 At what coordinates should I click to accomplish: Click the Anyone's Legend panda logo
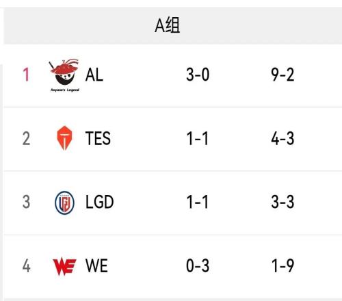coord(64,75)
